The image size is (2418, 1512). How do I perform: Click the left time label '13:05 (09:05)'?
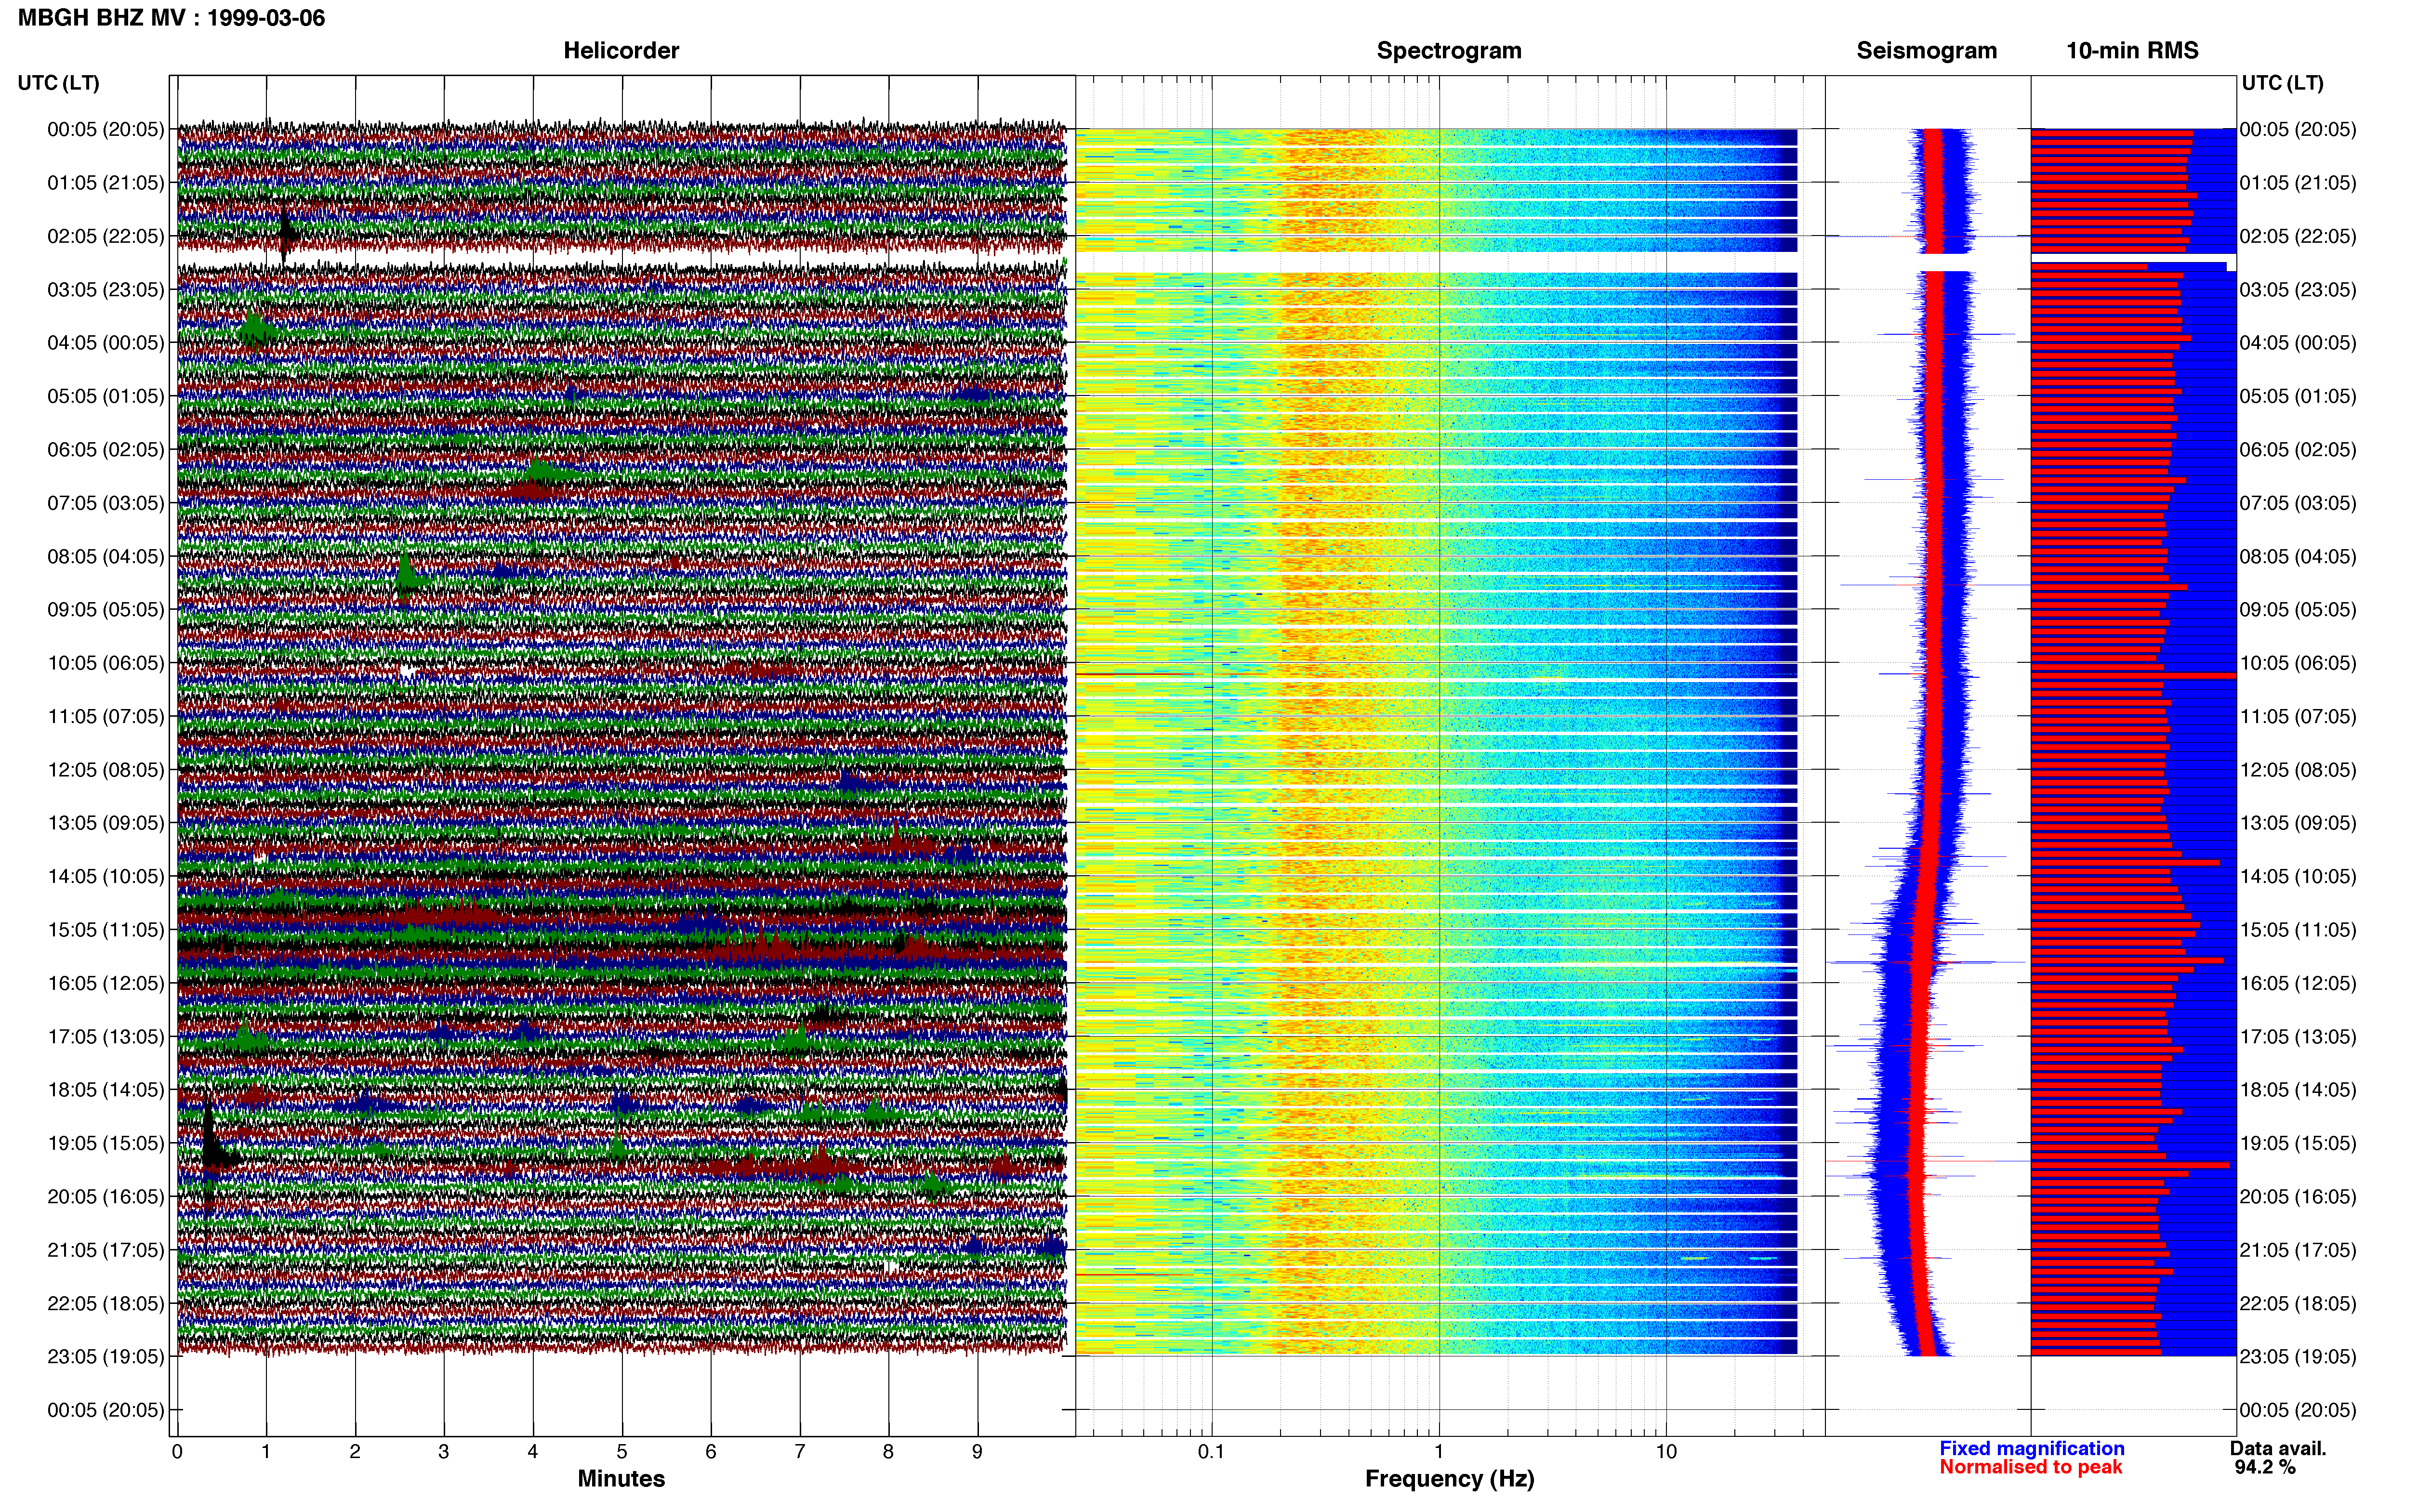pos(105,823)
